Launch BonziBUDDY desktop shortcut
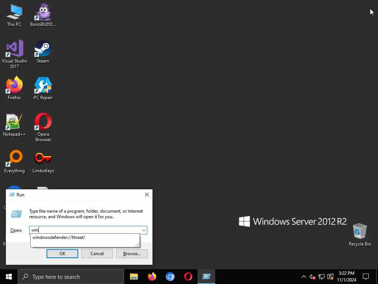 click(x=43, y=15)
